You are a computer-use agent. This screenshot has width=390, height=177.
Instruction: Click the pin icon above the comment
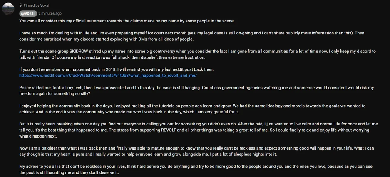20,5
